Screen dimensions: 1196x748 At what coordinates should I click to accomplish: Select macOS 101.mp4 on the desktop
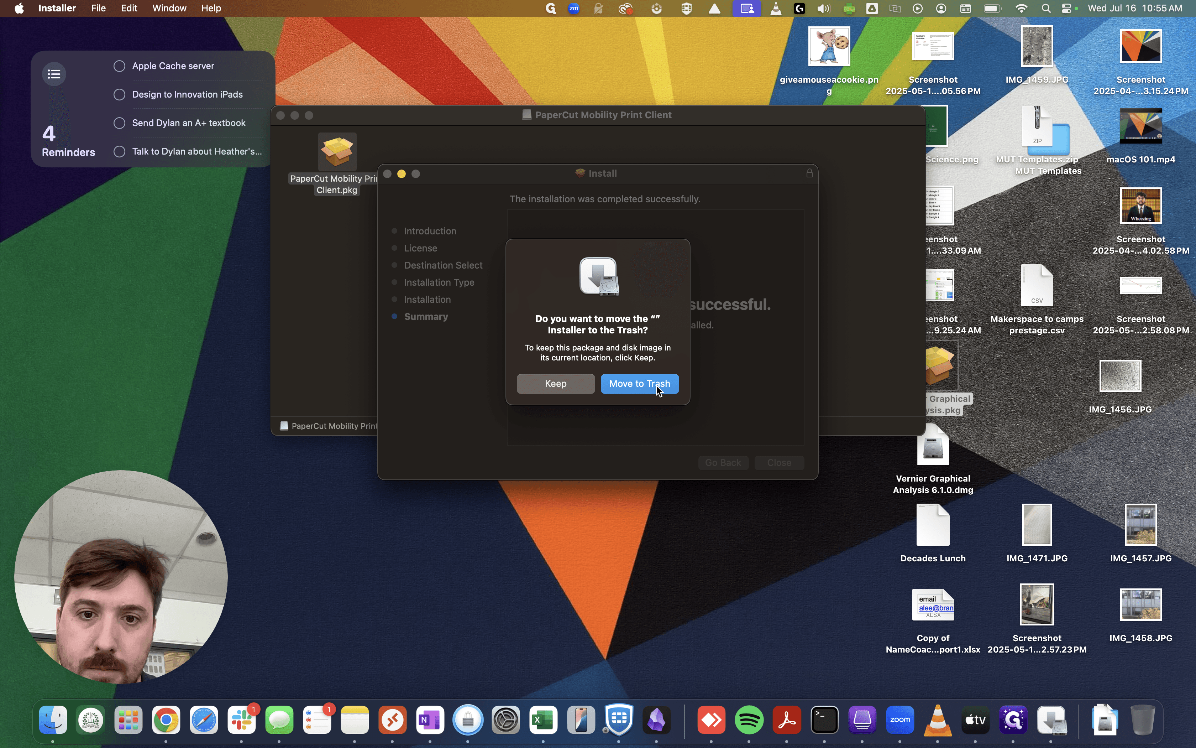tap(1141, 126)
